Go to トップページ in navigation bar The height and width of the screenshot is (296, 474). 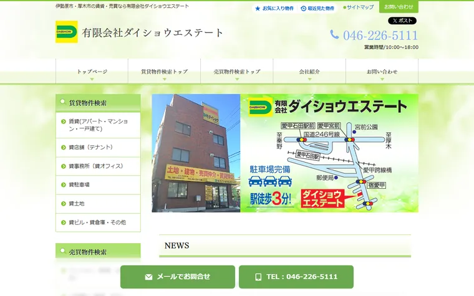(x=92, y=72)
